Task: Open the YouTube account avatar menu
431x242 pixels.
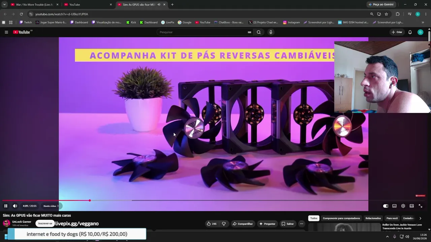Action: click(x=420, y=32)
